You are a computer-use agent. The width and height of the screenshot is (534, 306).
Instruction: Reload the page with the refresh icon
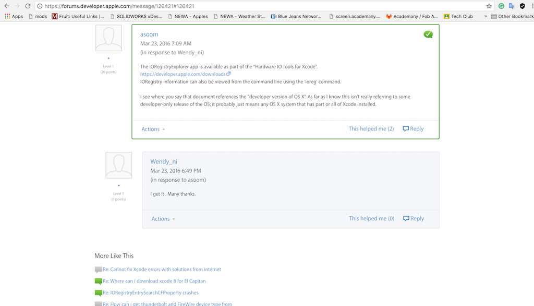(28, 6)
